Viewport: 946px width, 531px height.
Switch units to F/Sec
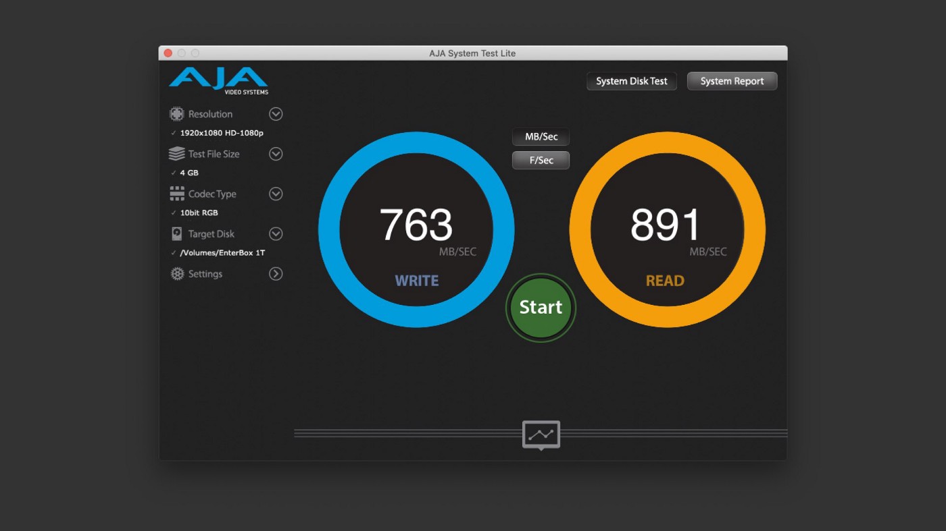tap(541, 161)
